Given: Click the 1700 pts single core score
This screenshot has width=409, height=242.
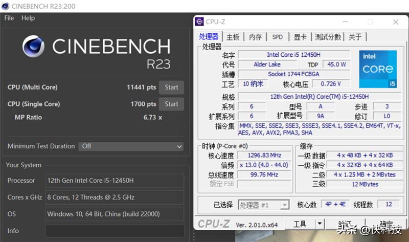Looking at the screenshot, I should tap(144, 104).
